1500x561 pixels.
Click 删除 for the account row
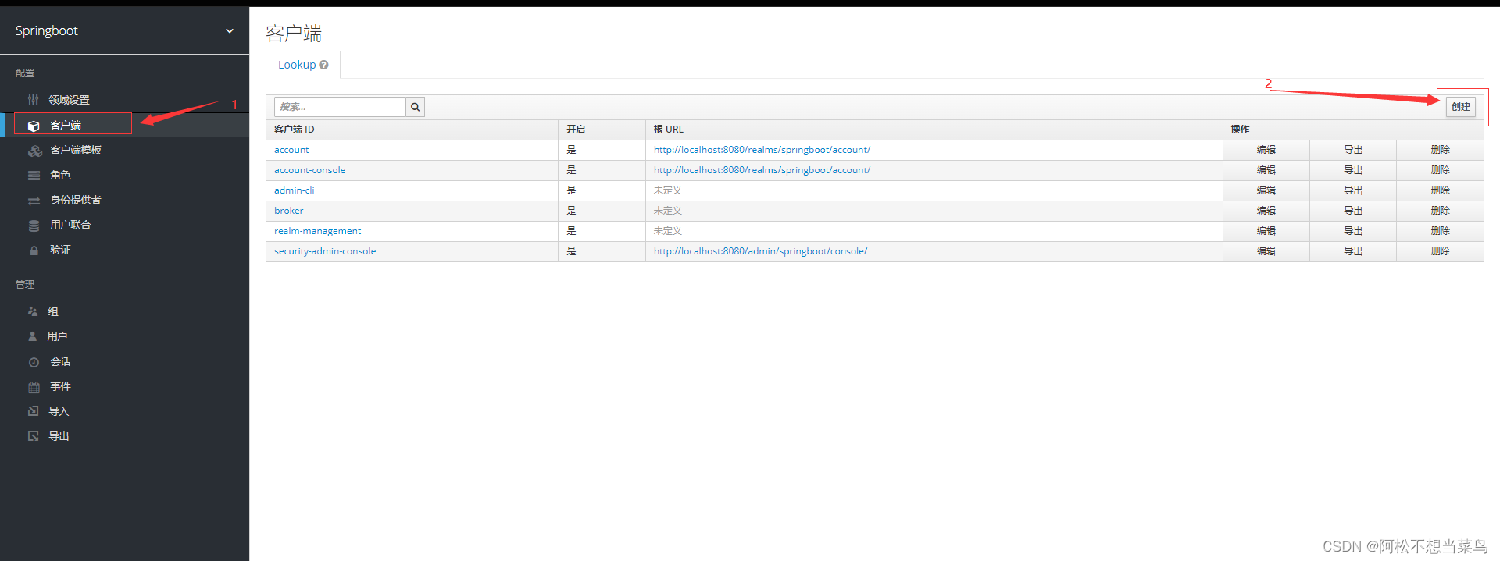[x=1441, y=150]
